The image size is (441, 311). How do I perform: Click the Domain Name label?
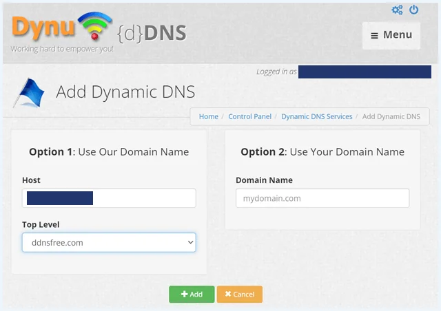click(264, 180)
